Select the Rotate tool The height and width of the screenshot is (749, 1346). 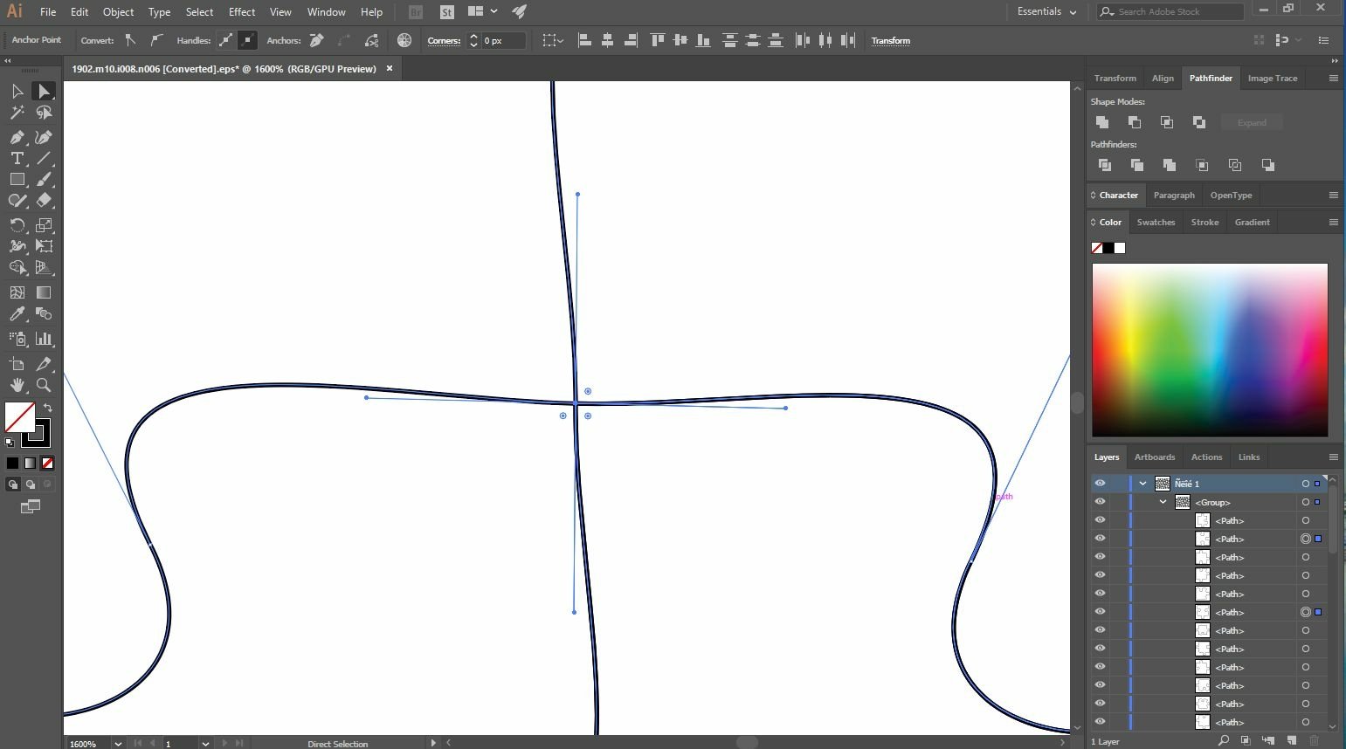pos(17,225)
